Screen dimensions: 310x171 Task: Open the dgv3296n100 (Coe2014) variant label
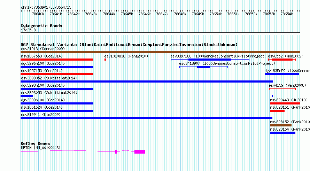[x=43, y=64]
